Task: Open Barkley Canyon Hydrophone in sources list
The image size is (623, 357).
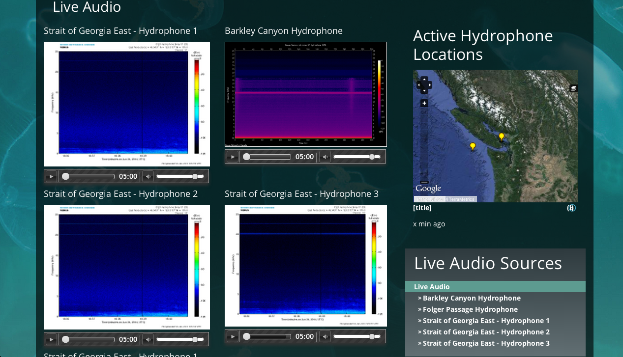Action: pyautogui.click(x=472, y=298)
